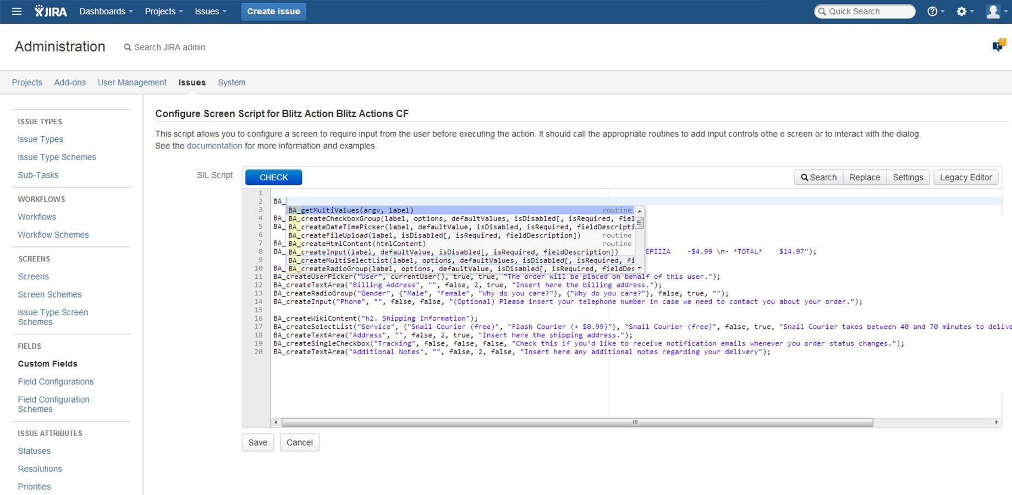Screen dimensions: 1012x495
Task: Click the autocomplete list scroll-up arrow
Action: point(640,211)
